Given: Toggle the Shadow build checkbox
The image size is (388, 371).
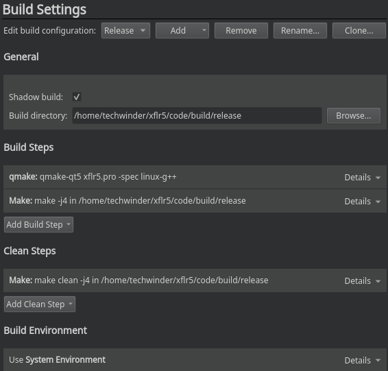Looking at the screenshot, I should click(x=77, y=97).
